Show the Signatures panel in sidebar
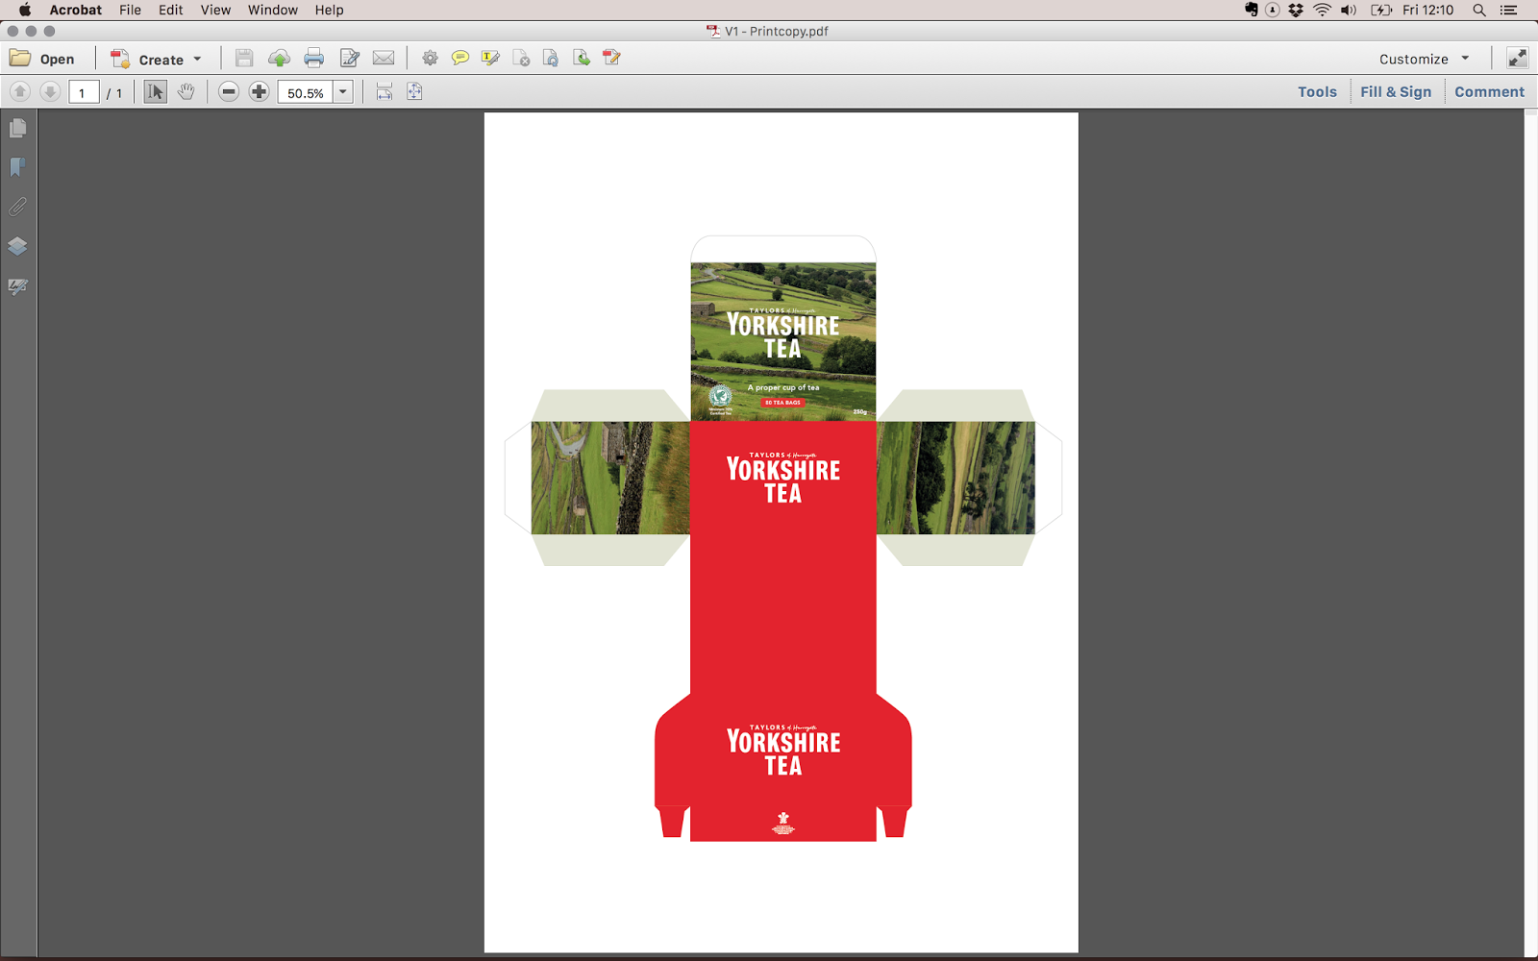This screenshot has height=961, width=1538. pos(17,286)
